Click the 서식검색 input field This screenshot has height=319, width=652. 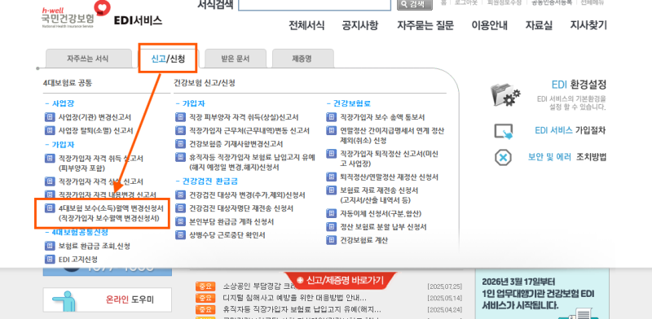point(315,5)
